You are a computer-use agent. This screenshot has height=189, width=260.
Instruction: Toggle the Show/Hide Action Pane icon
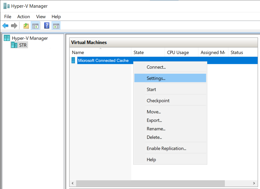coord(56,26)
